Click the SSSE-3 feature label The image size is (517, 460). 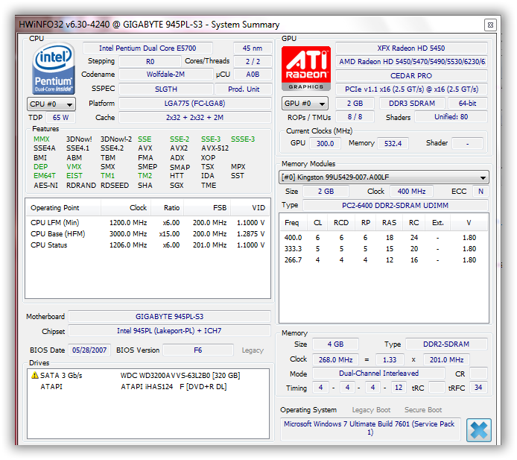(243, 139)
